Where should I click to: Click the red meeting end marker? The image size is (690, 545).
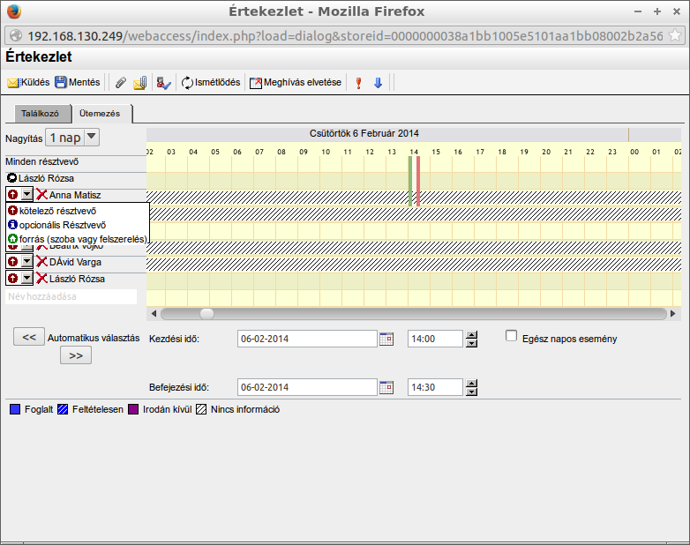coord(418,182)
